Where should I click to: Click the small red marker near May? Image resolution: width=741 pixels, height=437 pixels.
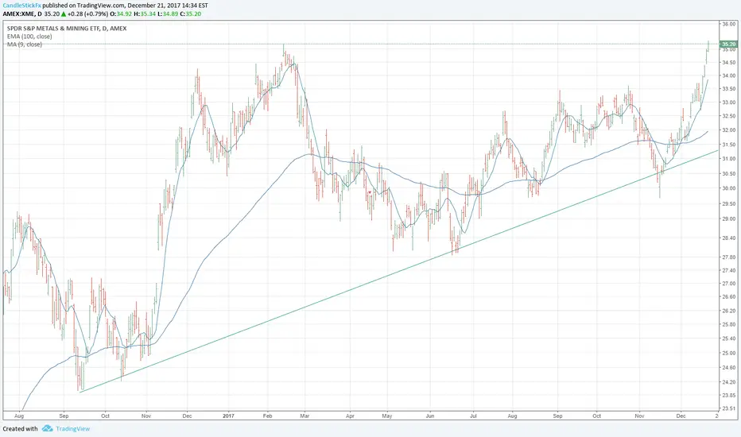370,192
